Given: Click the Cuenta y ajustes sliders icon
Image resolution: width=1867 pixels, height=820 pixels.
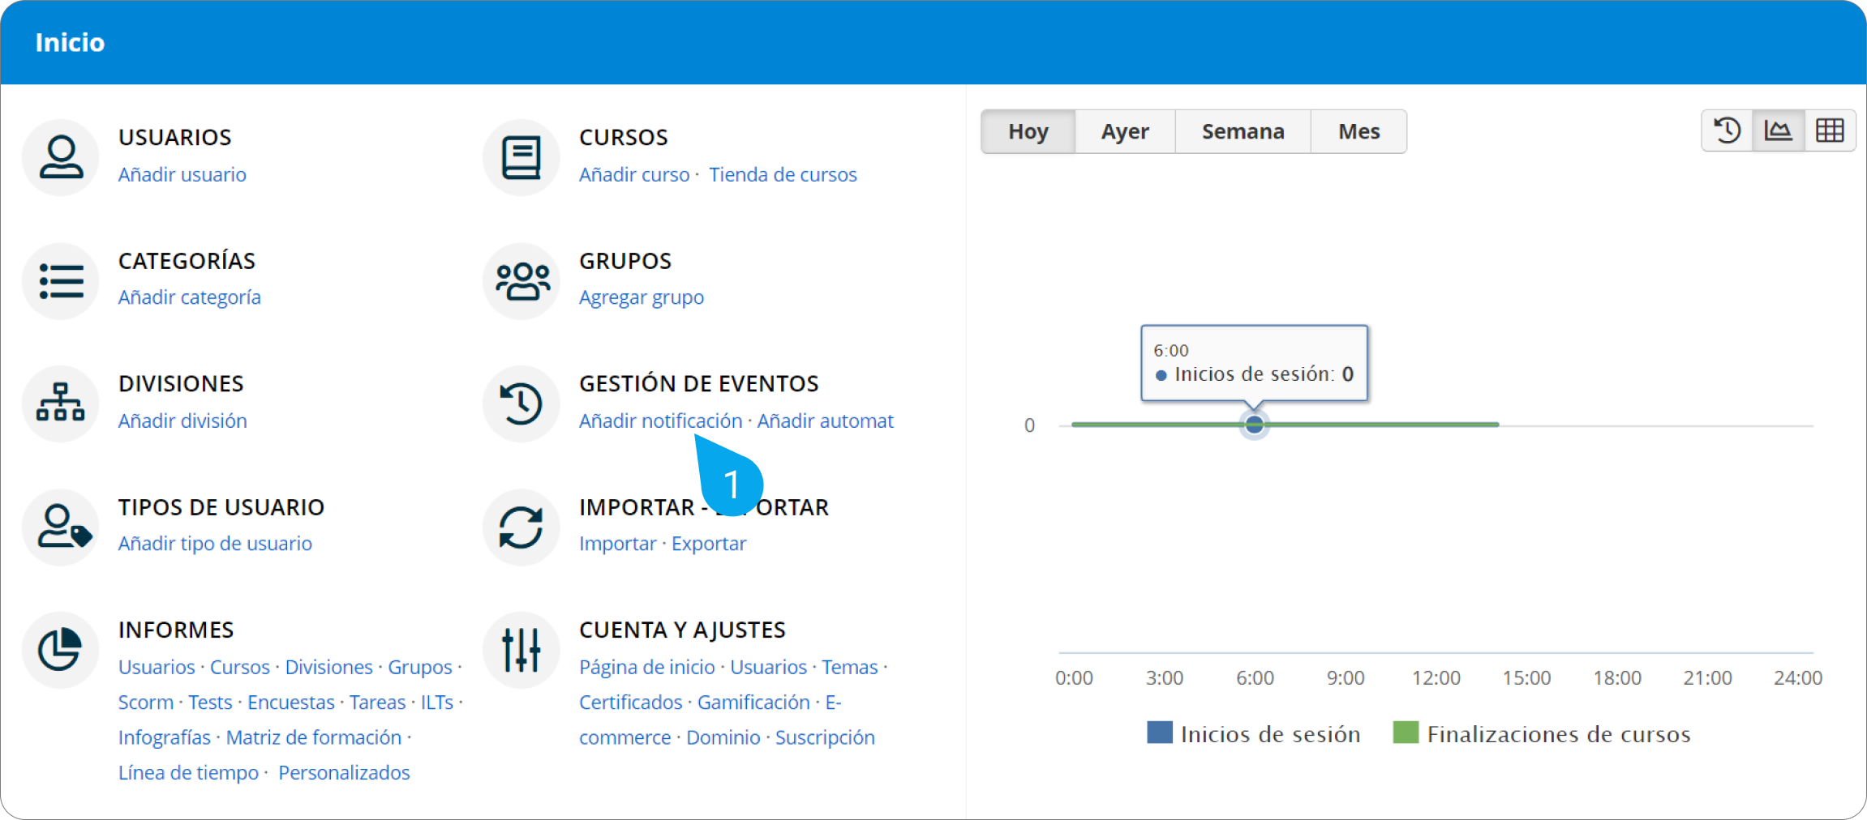Looking at the screenshot, I should pyautogui.click(x=521, y=650).
